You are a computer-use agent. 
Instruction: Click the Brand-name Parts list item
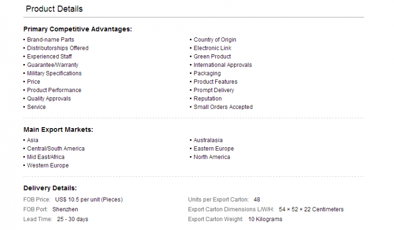[51, 40]
